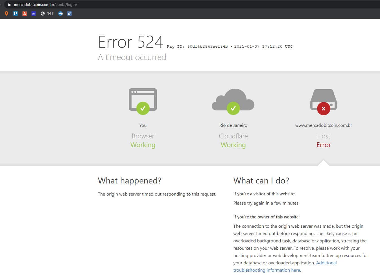This screenshot has width=380, height=279.
Task: Click the red 'Error' host status text
Action: [324, 145]
